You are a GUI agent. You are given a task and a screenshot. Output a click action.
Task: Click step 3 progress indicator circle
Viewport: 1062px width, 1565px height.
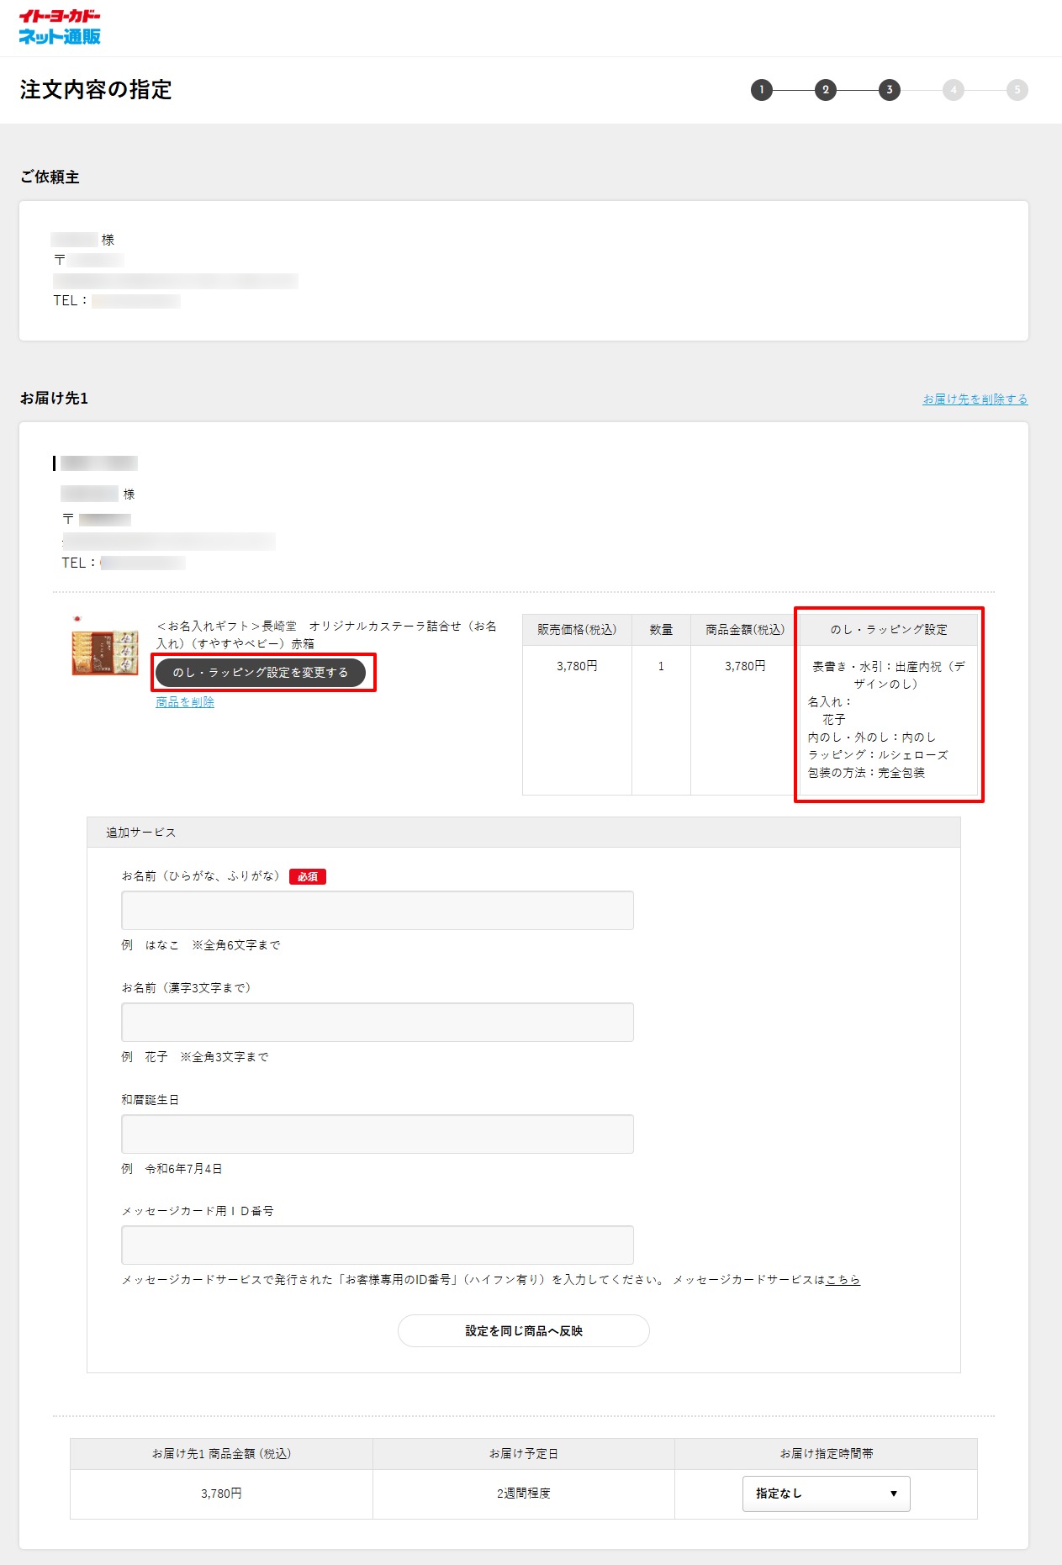890,90
